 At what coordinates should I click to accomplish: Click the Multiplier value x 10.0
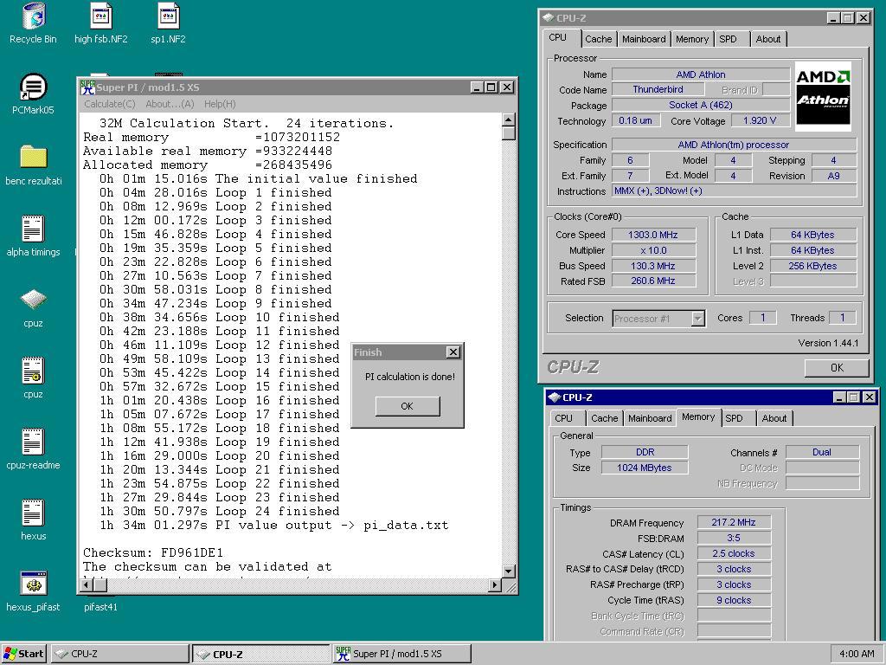(653, 250)
